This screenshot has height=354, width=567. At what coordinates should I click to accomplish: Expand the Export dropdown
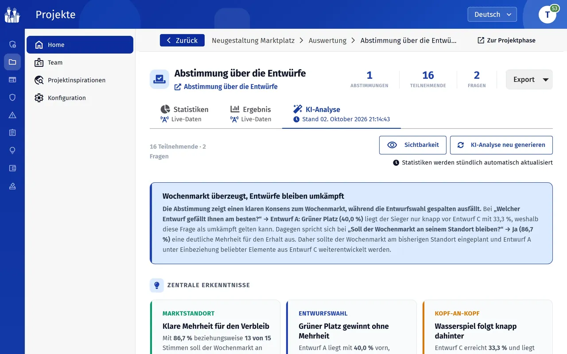pos(529,80)
